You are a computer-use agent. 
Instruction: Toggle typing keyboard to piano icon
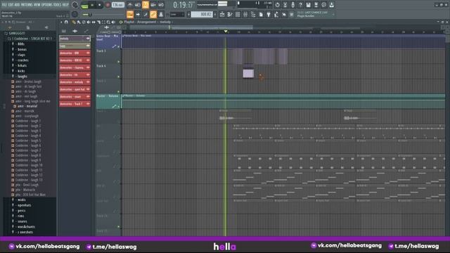(130, 14)
